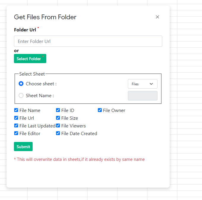Select the Choose sheet radio option
The image size is (202, 200).
[21, 84]
